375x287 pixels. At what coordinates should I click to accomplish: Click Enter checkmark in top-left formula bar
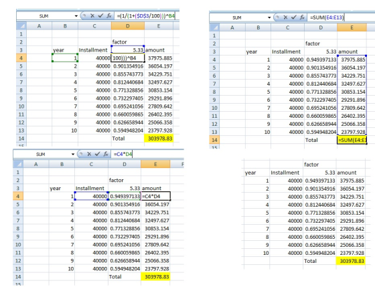[100, 16]
